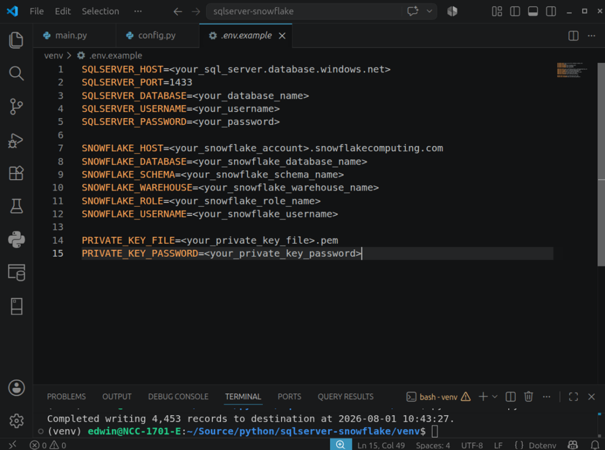Viewport: 605px width, 450px height.
Task: Click the errors and warnings count
Action: 48,445
